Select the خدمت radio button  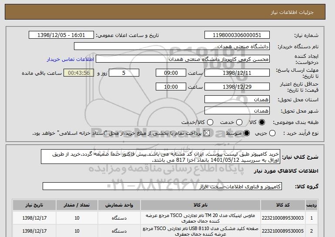coord(239,122)
